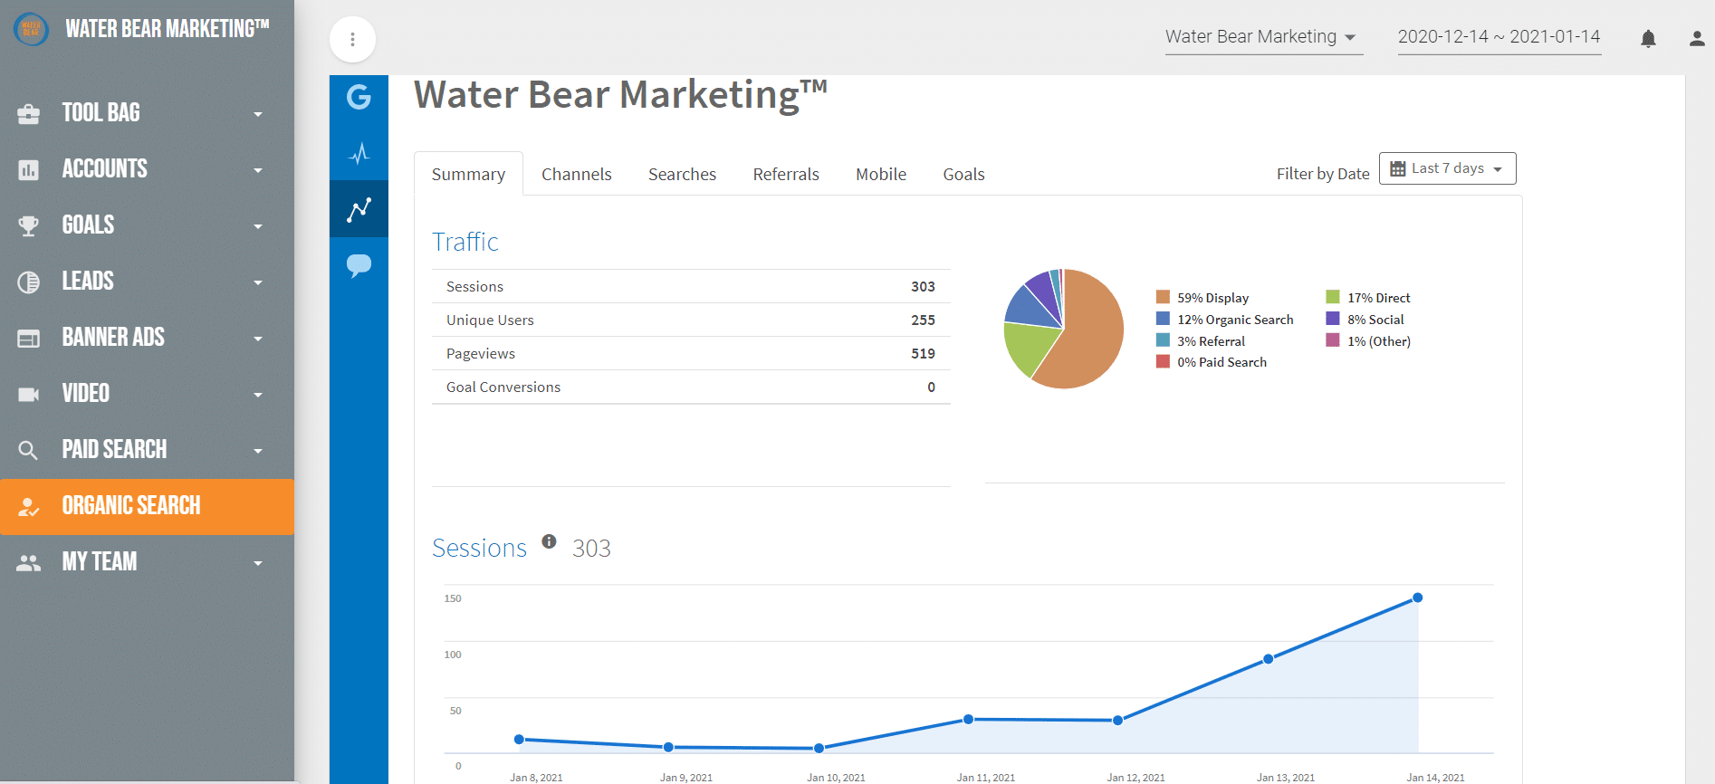This screenshot has width=1715, height=784.
Task: Select the pulse activity icon
Action: point(359,152)
